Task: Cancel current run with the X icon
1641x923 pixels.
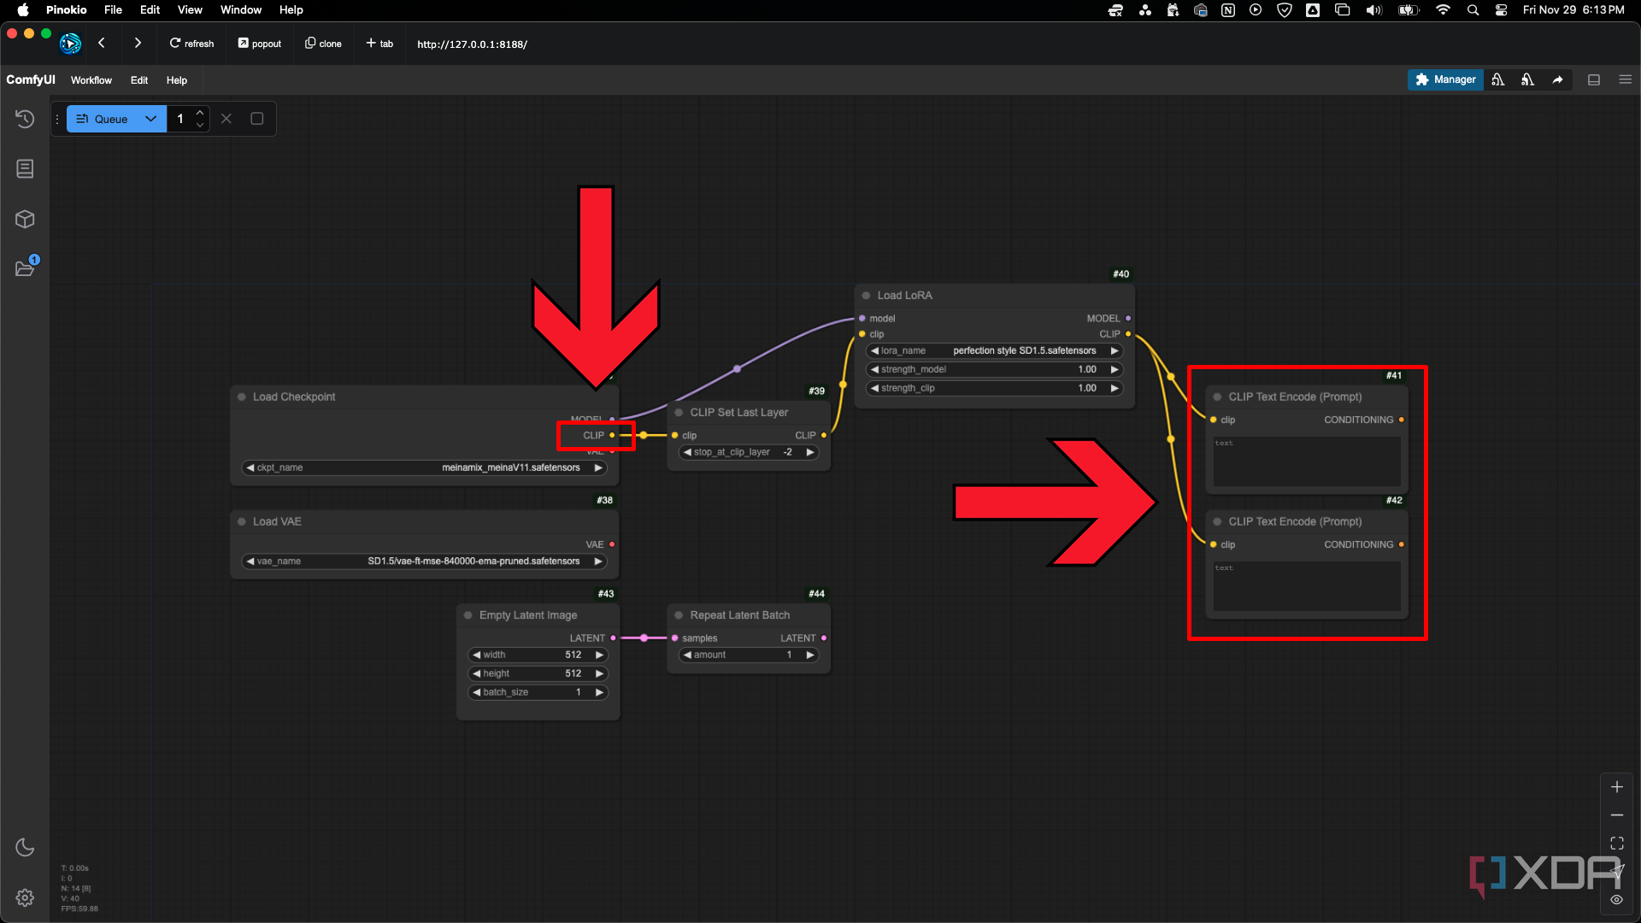Action: (x=226, y=119)
